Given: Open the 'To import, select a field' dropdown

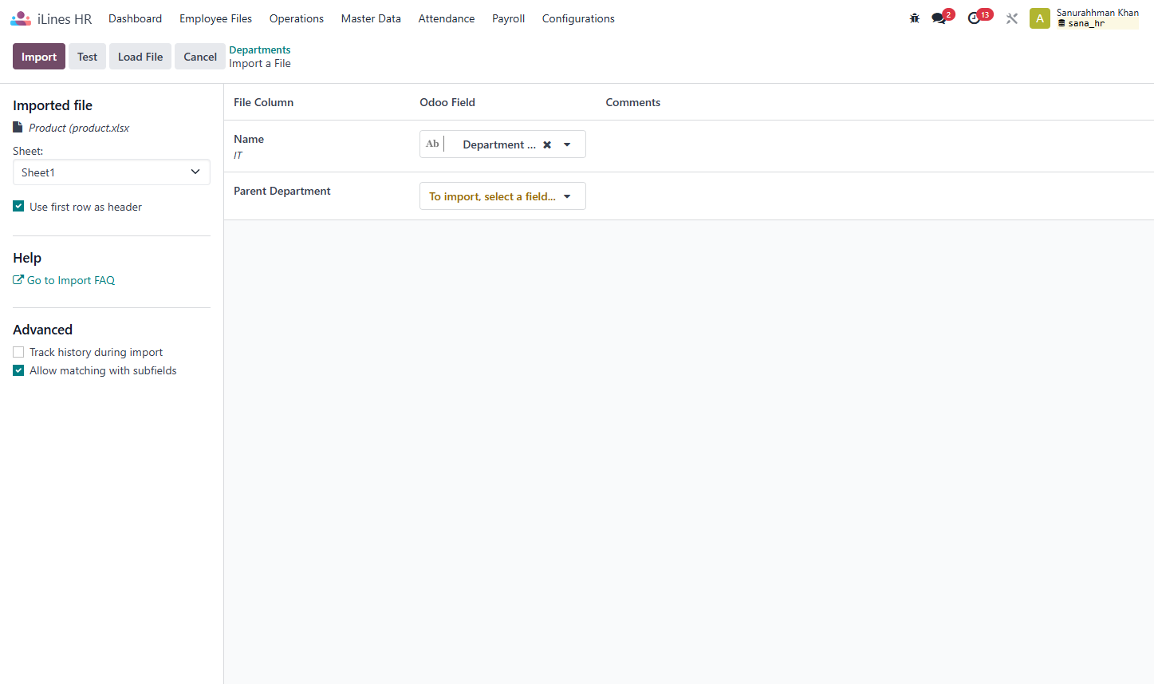Looking at the screenshot, I should 502,196.
